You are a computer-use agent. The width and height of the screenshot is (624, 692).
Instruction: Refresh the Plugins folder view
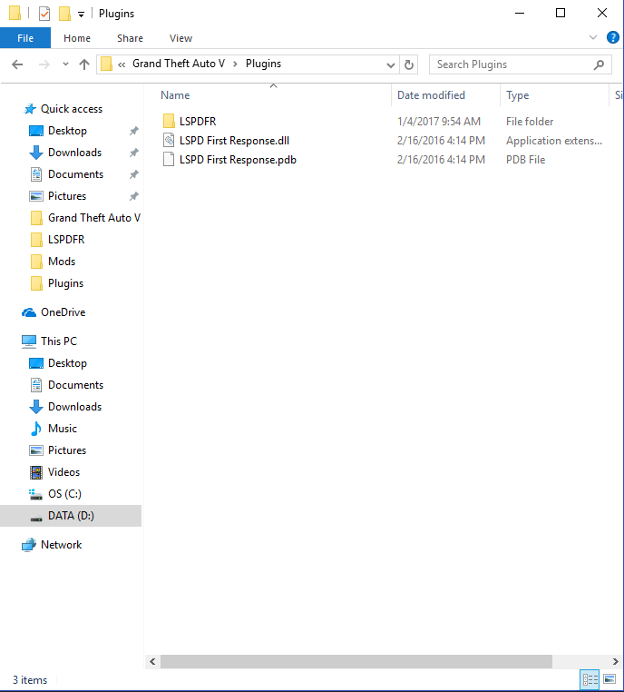click(409, 64)
